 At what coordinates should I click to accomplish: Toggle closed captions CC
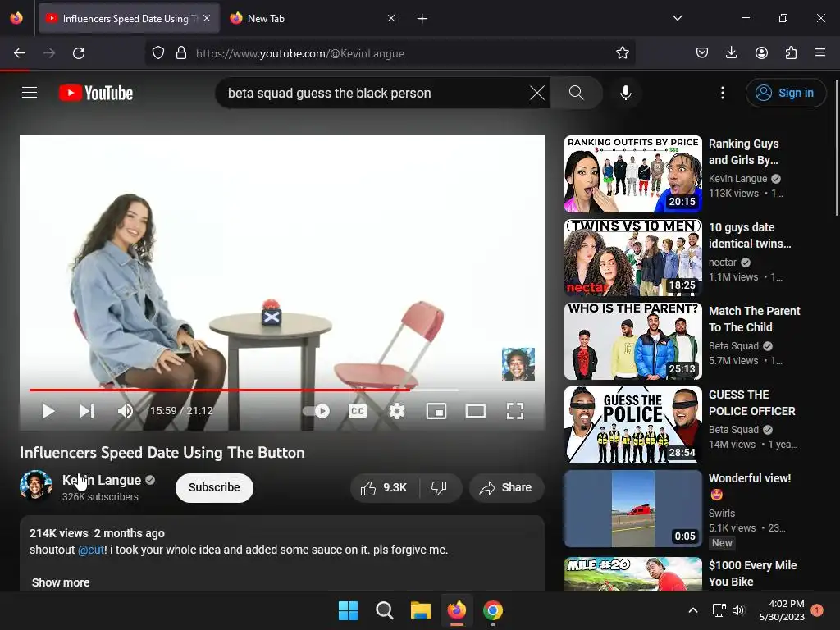coord(358,411)
